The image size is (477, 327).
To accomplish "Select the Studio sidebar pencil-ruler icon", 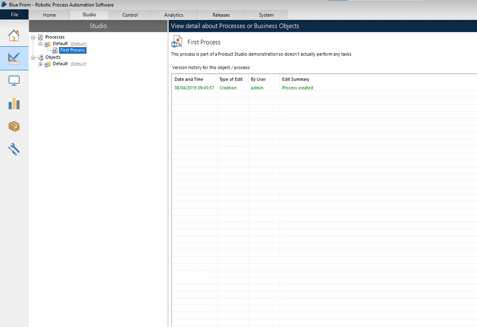I will pyautogui.click(x=14, y=58).
